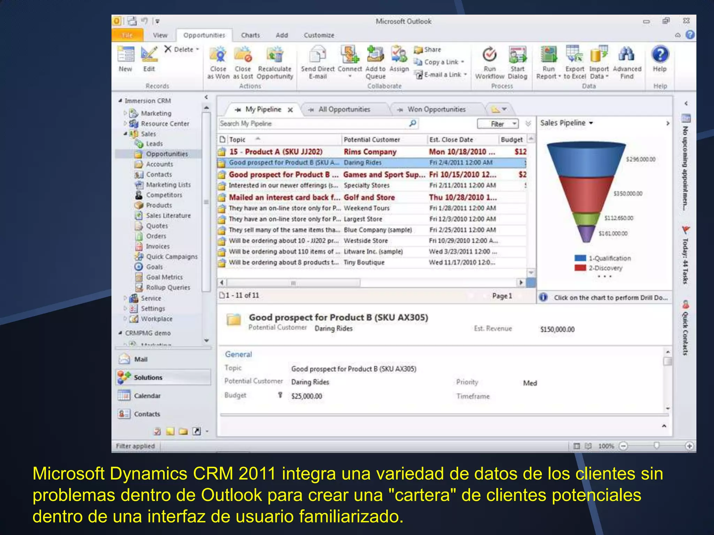This screenshot has height=535, width=714.
Task: Click Today: 44 Tasks in To-Do bar
Action: click(685, 256)
